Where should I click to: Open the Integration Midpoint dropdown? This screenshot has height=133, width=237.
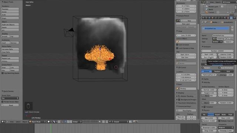226,127
